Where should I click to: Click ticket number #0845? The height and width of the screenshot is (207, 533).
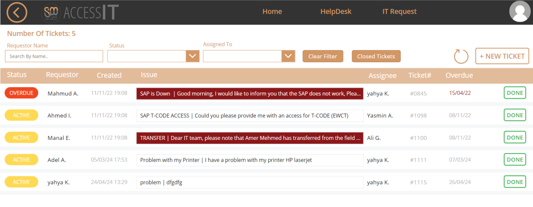(418, 93)
